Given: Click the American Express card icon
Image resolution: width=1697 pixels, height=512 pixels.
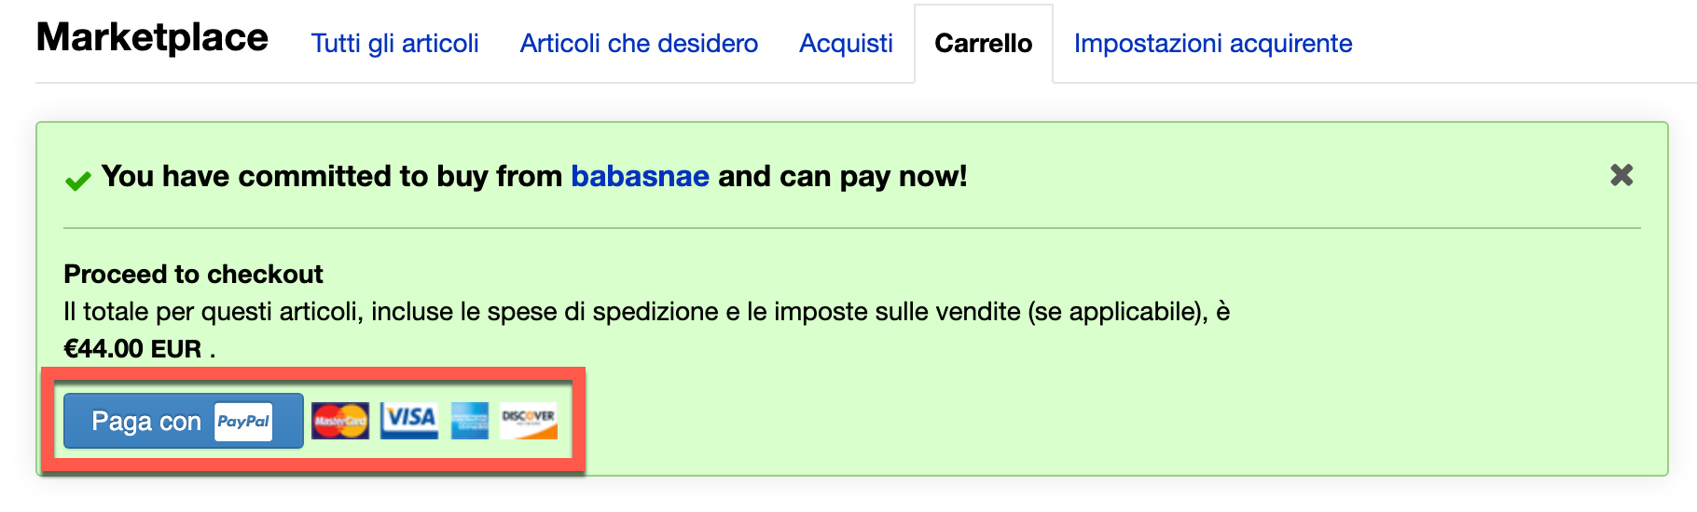Looking at the screenshot, I should [470, 421].
